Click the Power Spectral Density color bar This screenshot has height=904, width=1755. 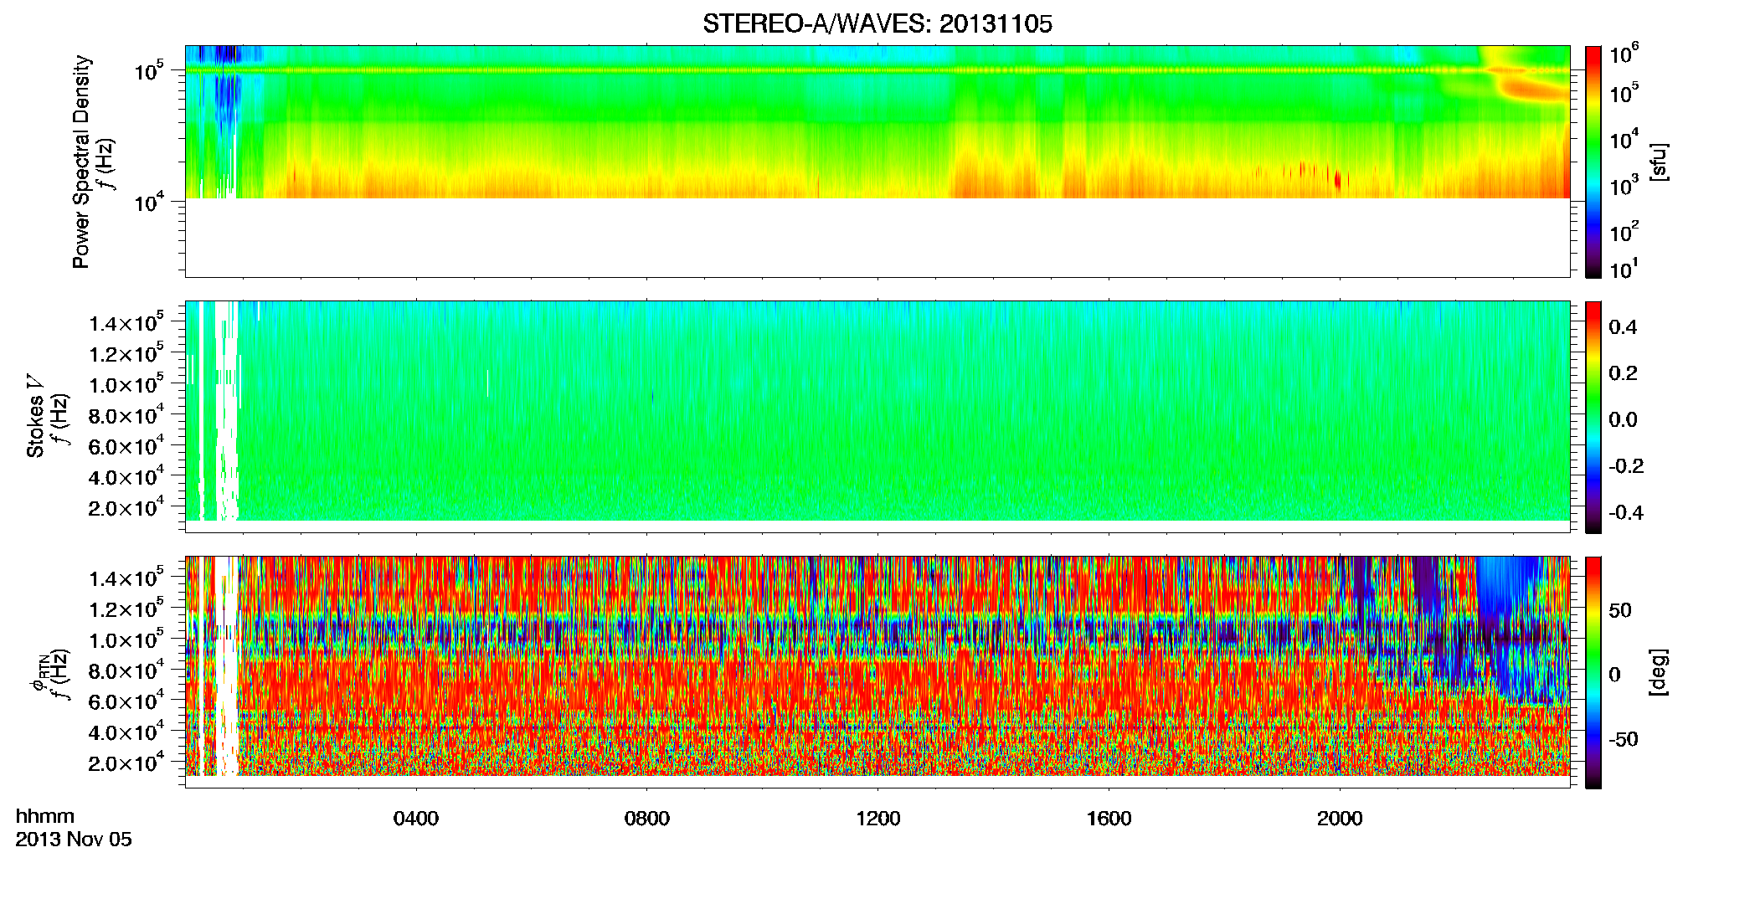[1593, 162]
